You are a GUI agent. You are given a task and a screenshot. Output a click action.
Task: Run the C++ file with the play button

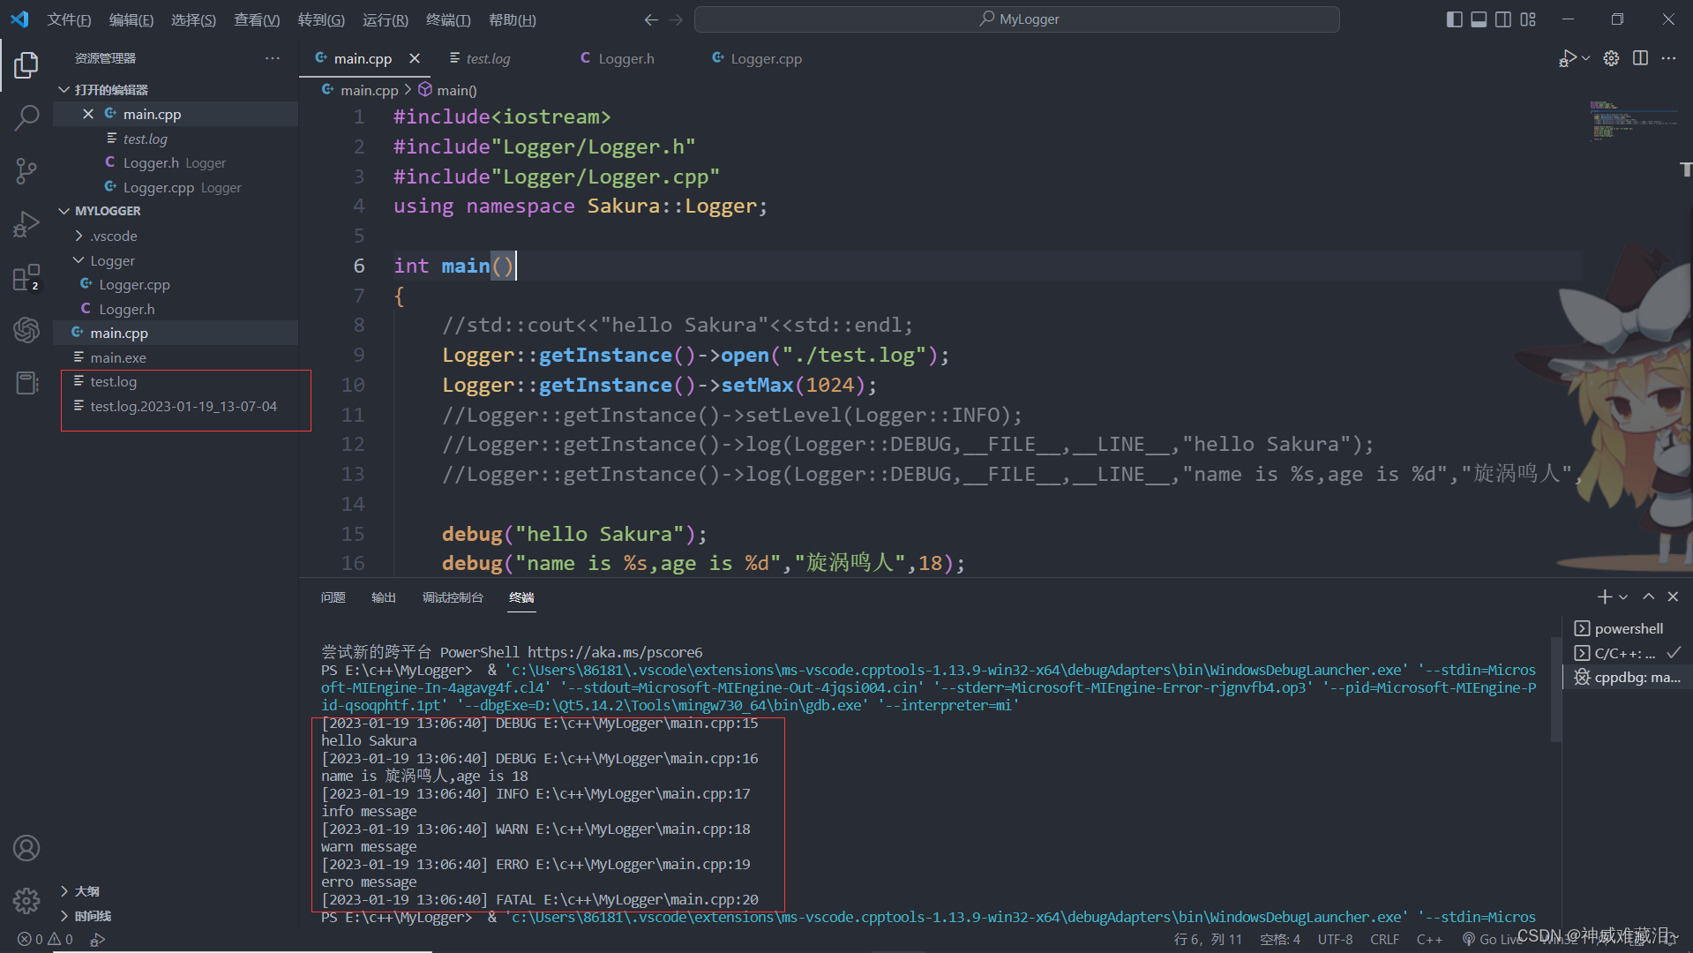[1568, 57]
